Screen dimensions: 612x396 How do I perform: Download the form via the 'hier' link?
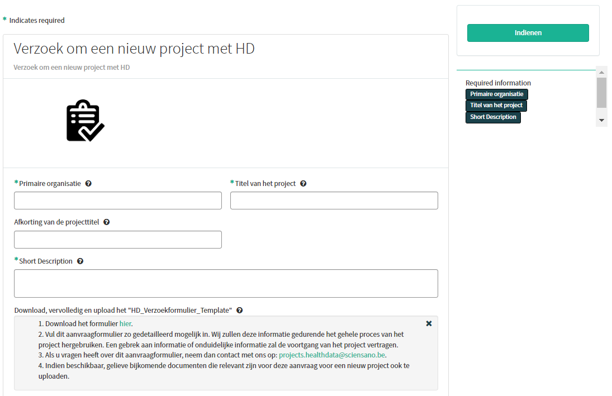pyautogui.click(x=125, y=323)
